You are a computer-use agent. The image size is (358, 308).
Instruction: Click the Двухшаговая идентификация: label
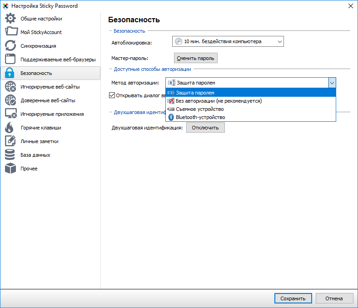[147, 128]
